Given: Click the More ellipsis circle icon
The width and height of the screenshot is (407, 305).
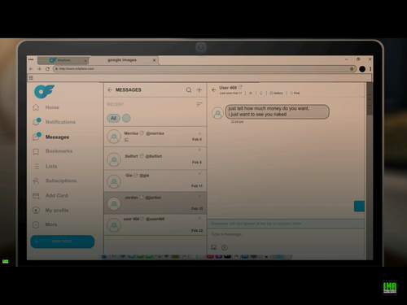Looking at the screenshot, I should click(x=36, y=224).
